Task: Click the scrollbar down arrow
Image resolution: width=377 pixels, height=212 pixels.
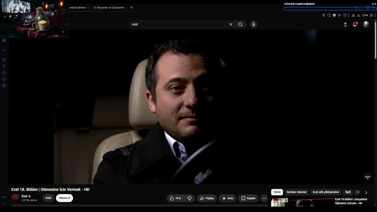Action: (x=376, y=205)
